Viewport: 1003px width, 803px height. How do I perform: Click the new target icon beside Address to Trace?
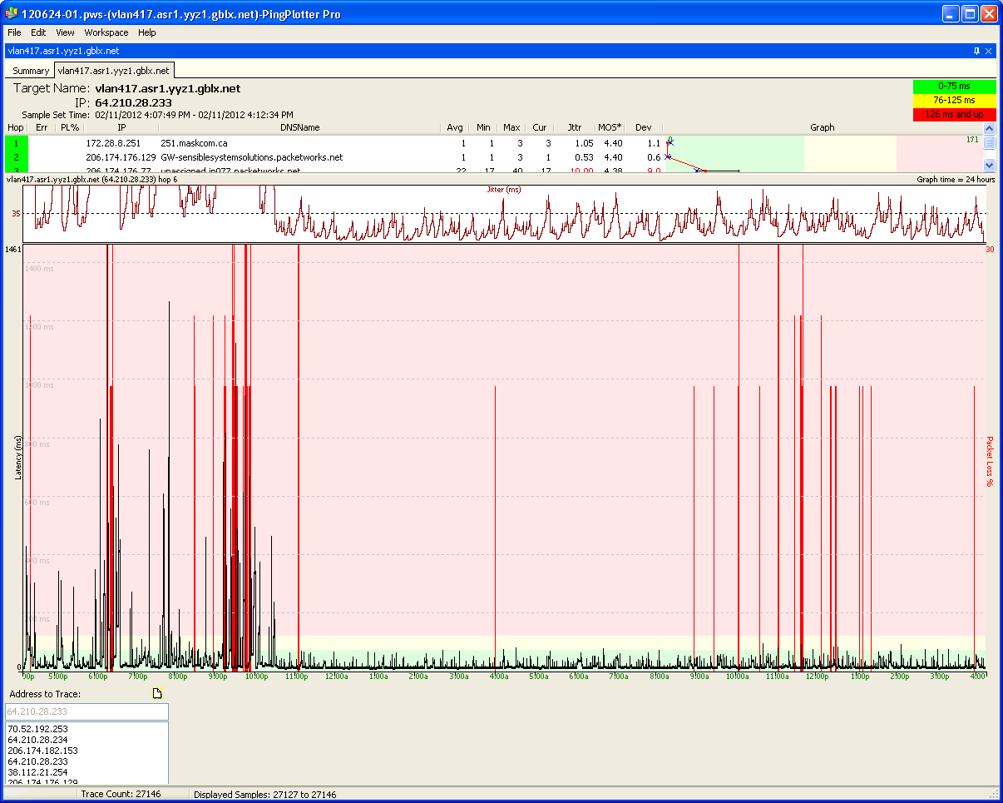tap(156, 694)
